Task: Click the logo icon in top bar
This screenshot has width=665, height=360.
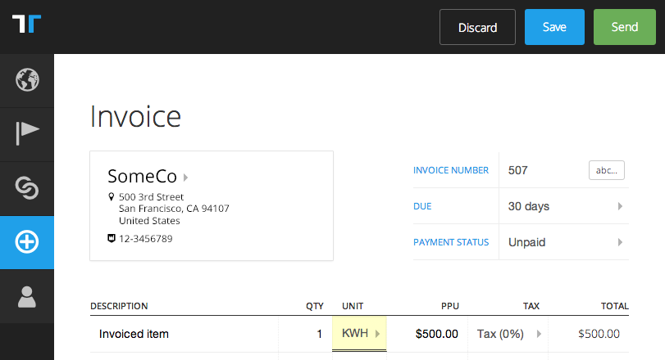Action: tap(26, 24)
